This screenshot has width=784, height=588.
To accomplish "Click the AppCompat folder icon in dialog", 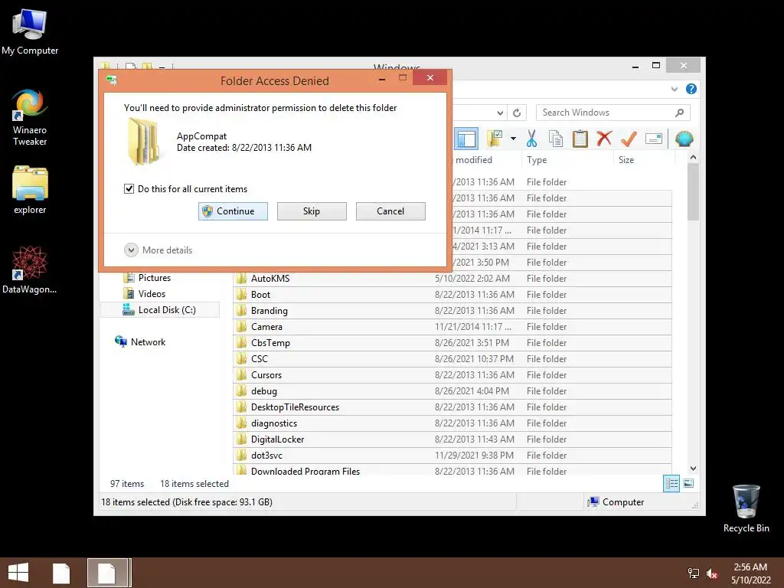I will (143, 142).
